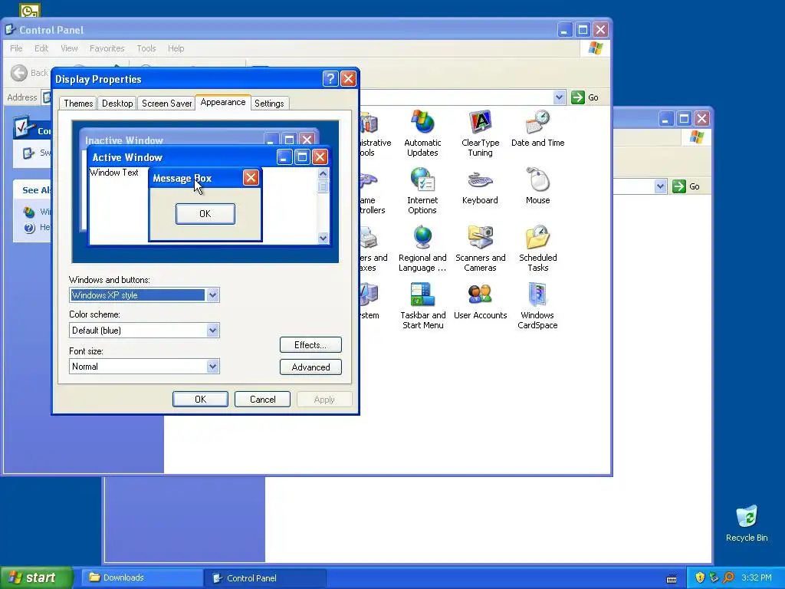Open Automatic Updates applet
This screenshot has height=589, width=785.
422,133
